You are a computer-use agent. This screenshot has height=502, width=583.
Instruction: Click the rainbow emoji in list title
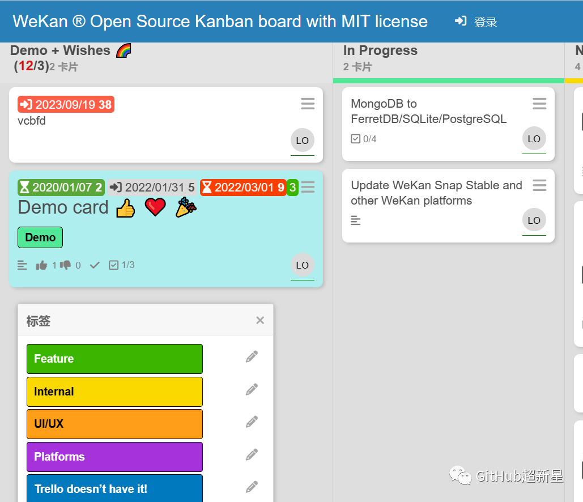pos(124,50)
